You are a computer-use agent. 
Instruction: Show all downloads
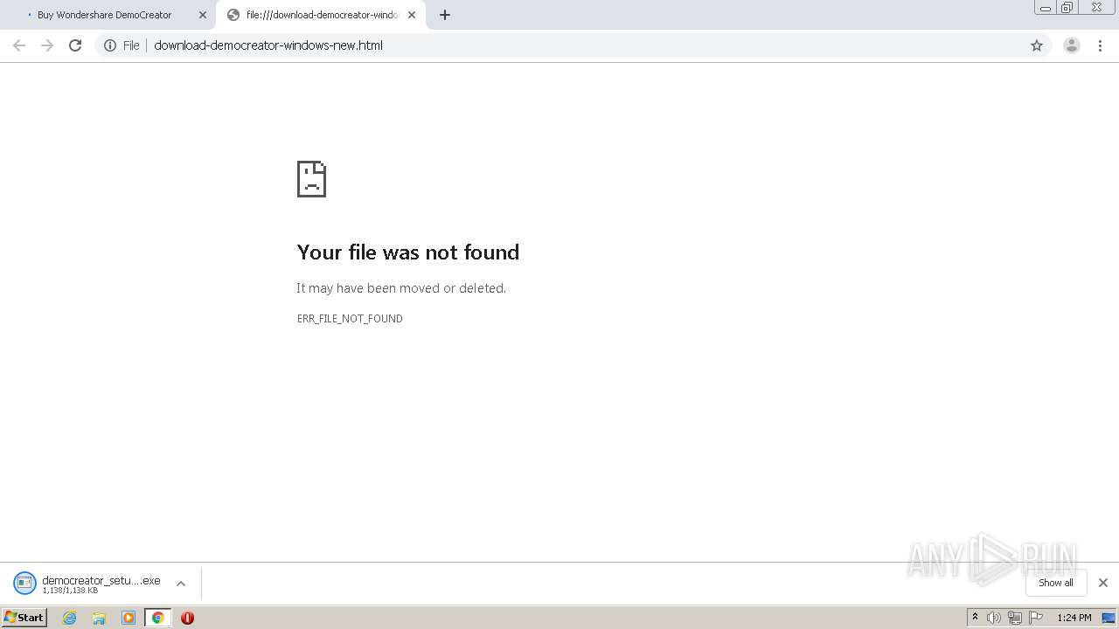point(1056,583)
